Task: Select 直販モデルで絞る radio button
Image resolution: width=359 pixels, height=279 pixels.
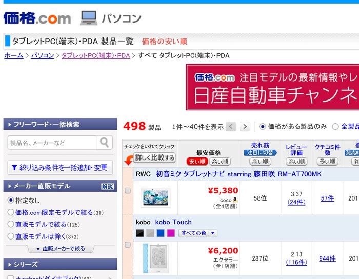Action: click(x=11, y=224)
